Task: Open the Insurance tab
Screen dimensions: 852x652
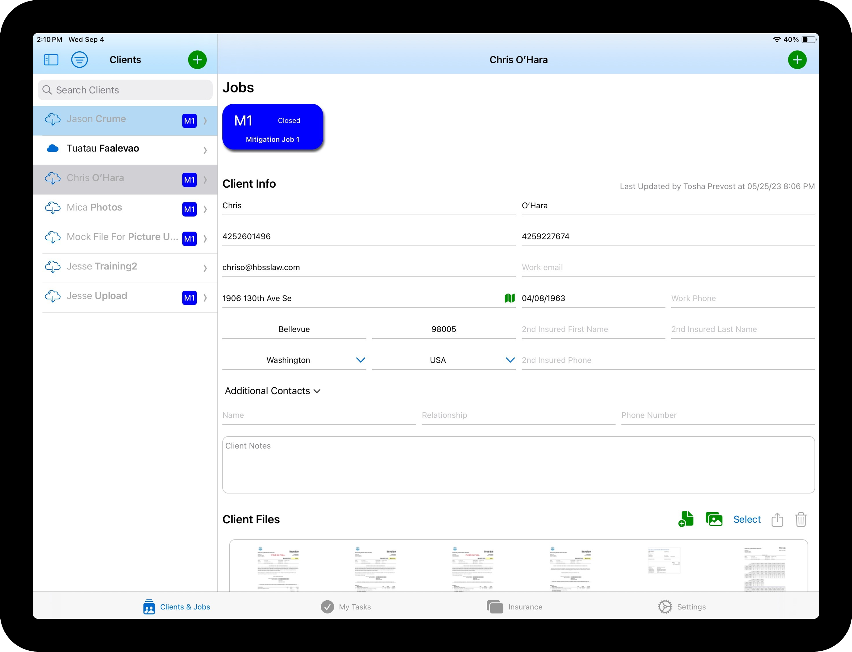Action: pos(514,607)
